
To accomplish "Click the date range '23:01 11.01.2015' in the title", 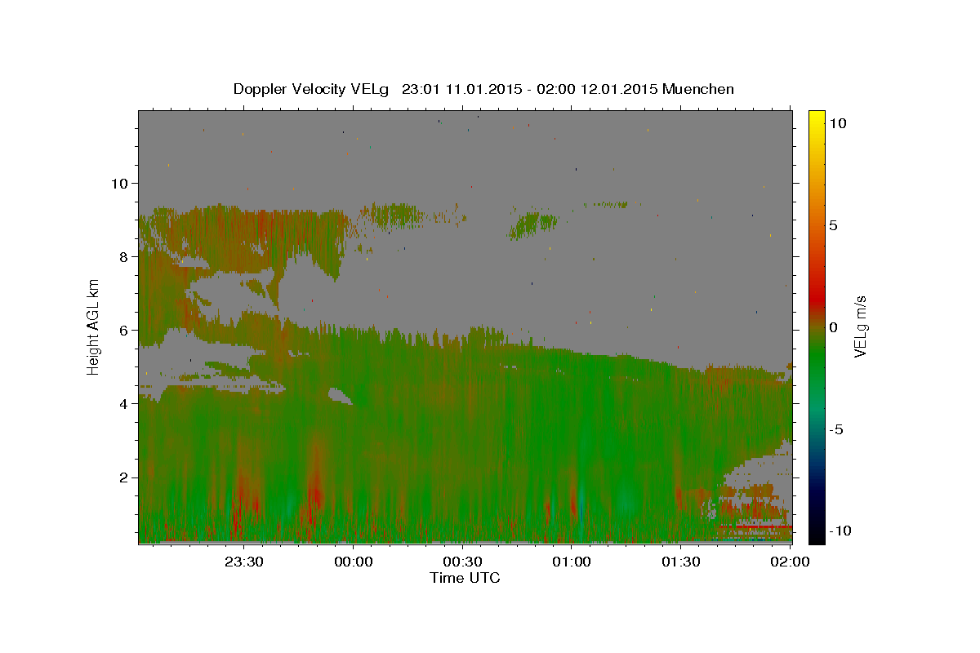I will 461,89.
